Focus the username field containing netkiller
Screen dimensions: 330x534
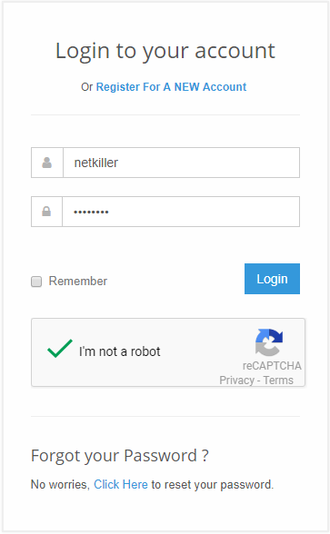[182, 163]
